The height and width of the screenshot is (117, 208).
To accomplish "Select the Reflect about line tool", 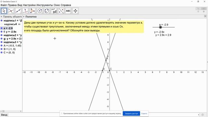I will 61,11.
